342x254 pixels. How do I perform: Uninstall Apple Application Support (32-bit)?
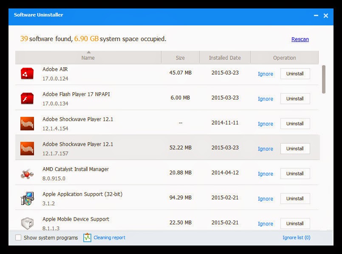[295, 199]
